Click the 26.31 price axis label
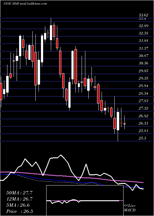 click(144, 123)
